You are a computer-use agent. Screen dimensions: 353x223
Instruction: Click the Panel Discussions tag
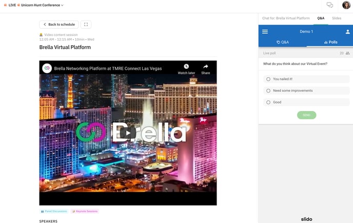tap(54, 211)
